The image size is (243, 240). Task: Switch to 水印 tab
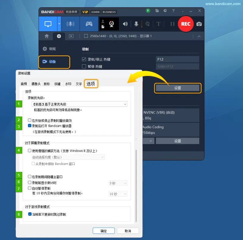point(68,84)
